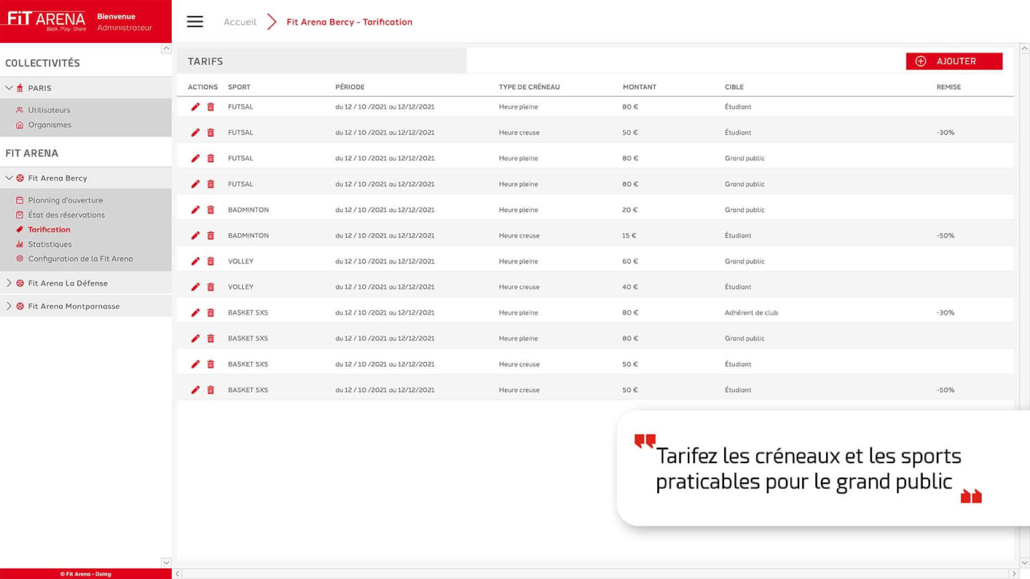This screenshot has width=1030, height=579.
Task: Click the sidebar scroll-down arrow
Action: [x=166, y=562]
